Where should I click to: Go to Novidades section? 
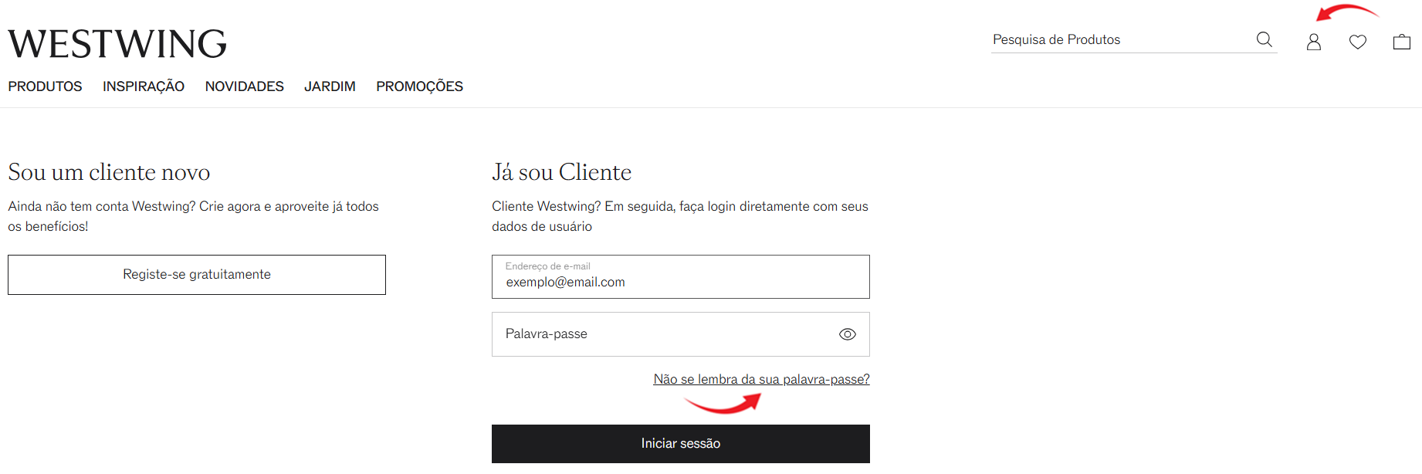[245, 86]
